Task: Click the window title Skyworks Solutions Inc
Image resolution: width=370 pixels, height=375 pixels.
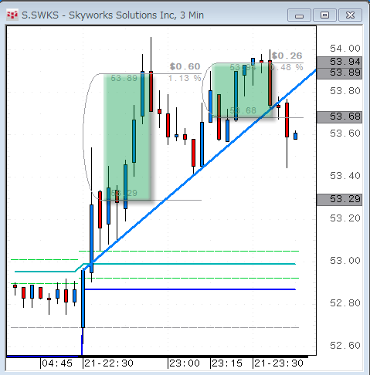Action: pyautogui.click(x=122, y=15)
